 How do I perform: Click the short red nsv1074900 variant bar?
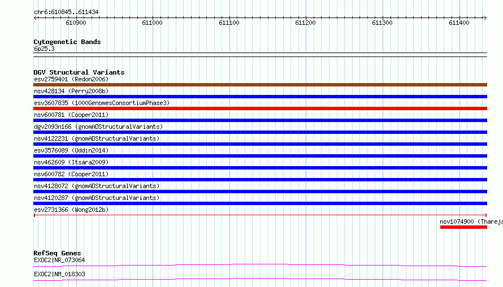click(463, 227)
